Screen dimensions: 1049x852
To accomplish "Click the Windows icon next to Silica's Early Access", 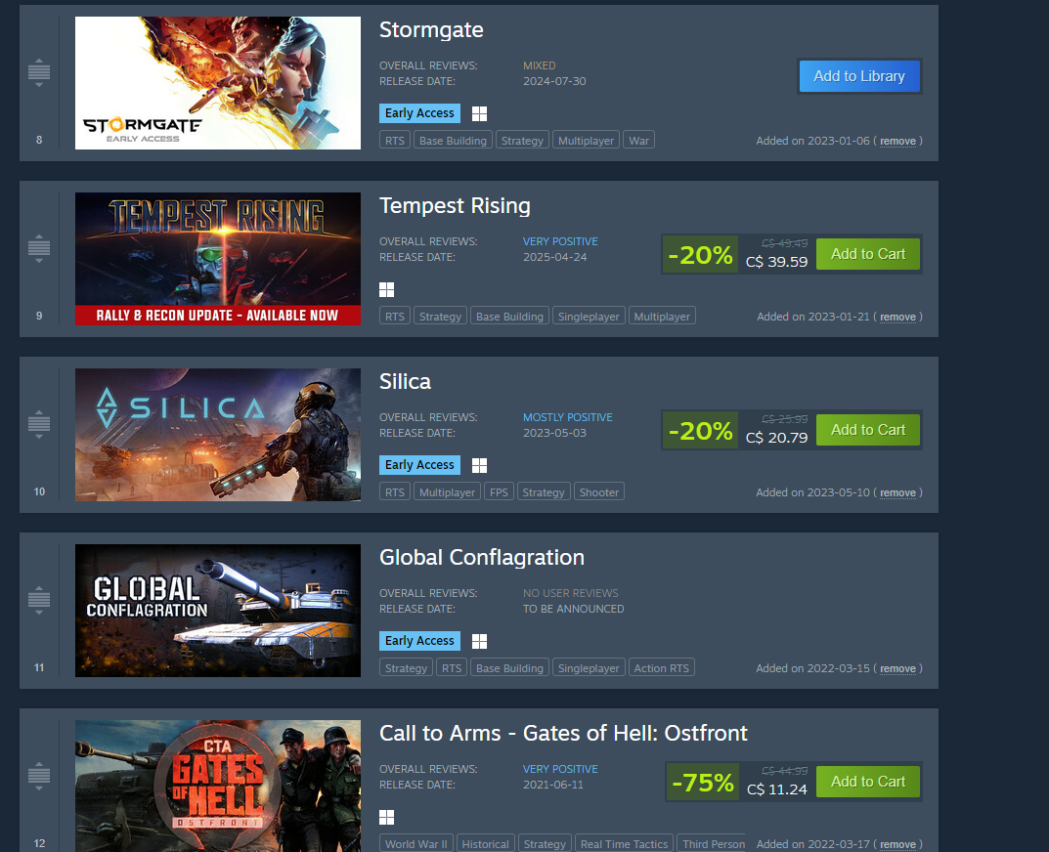I will (x=479, y=465).
